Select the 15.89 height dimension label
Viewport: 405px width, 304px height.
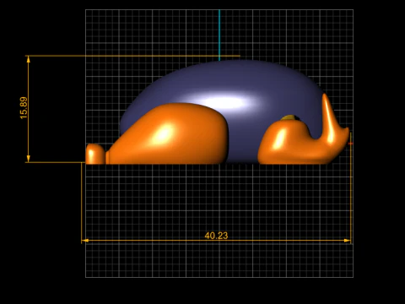click(x=24, y=108)
